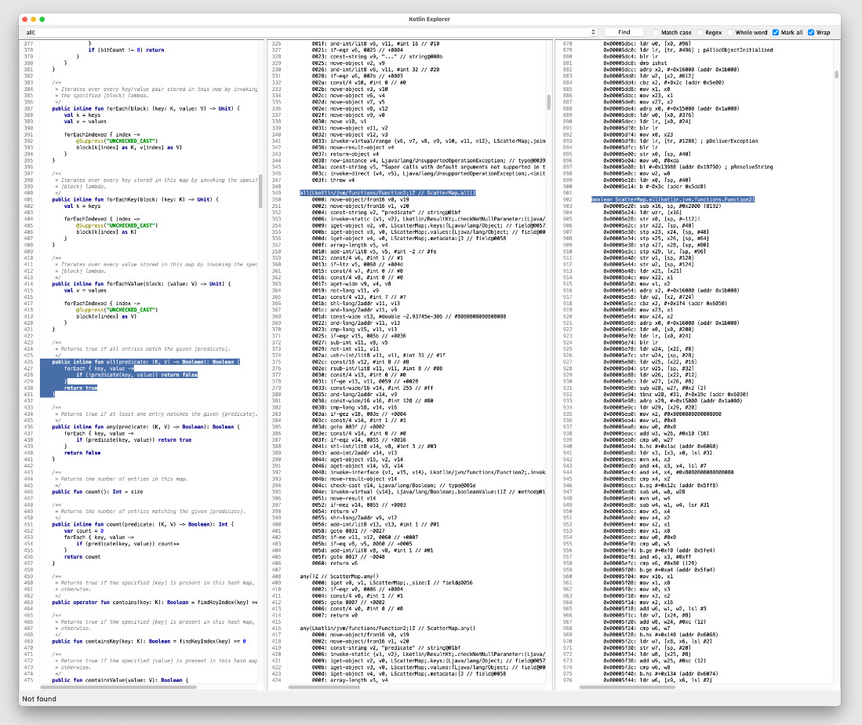Viewport: 862px width, 725px height.
Task: Minimize the Kotlin Explorer window
Action: tap(34, 20)
